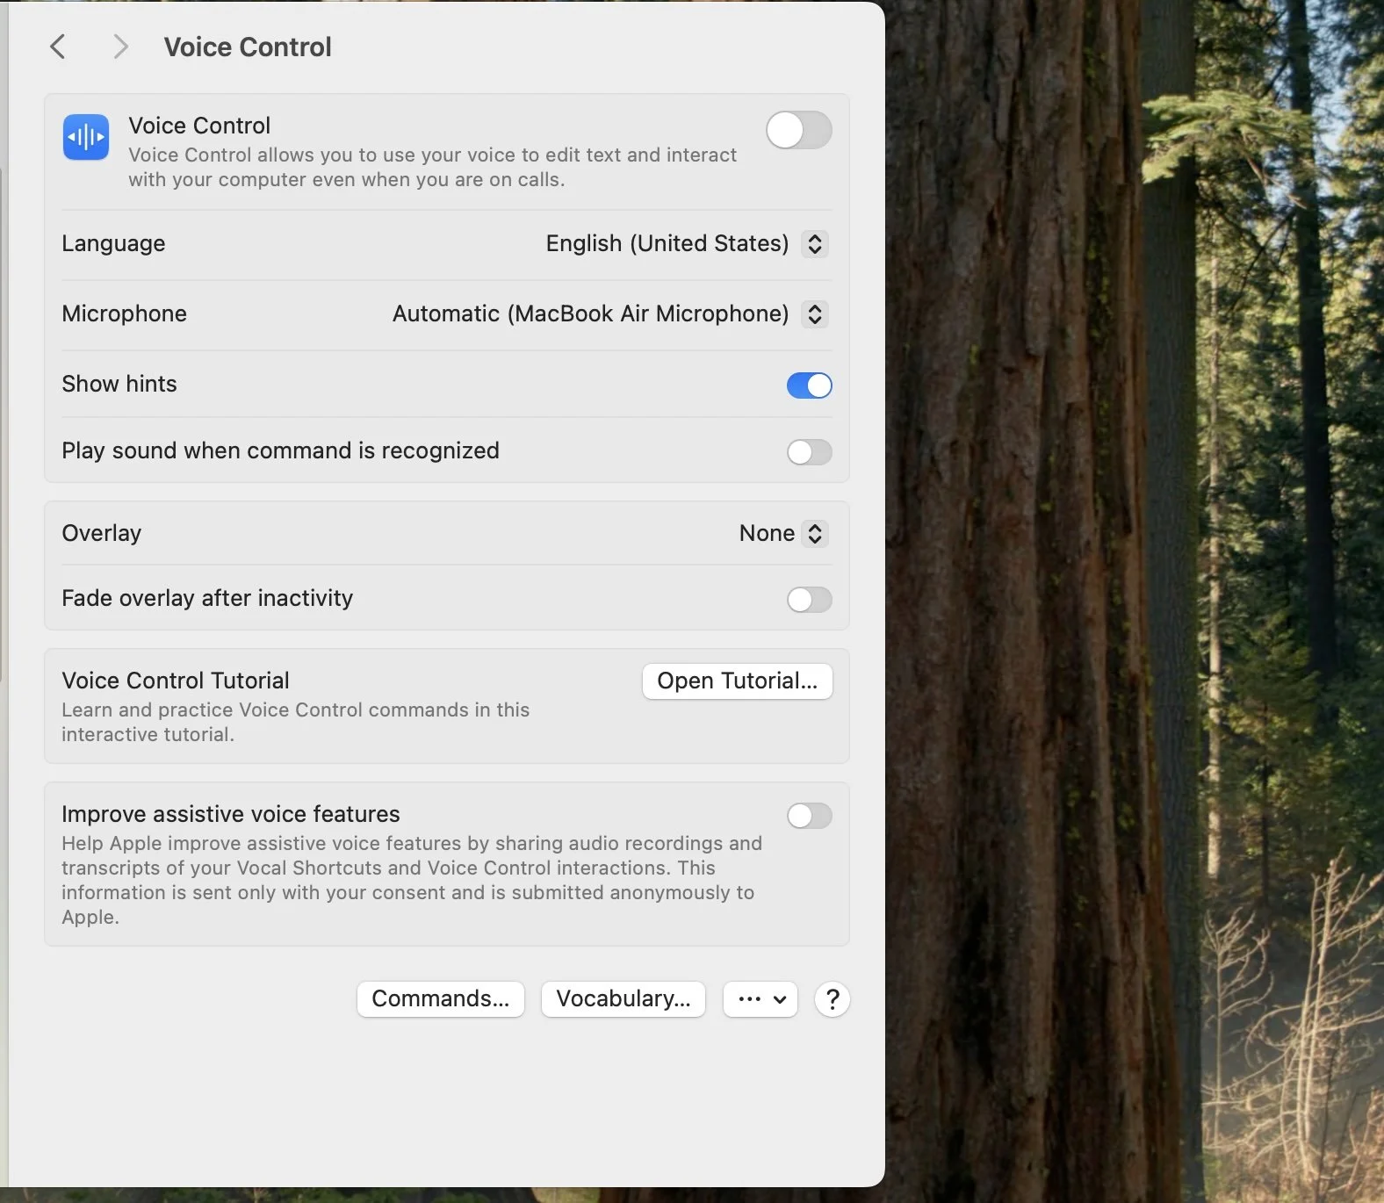The height and width of the screenshot is (1203, 1384).
Task: Click the Open Tutorial… button
Action: coord(738,681)
